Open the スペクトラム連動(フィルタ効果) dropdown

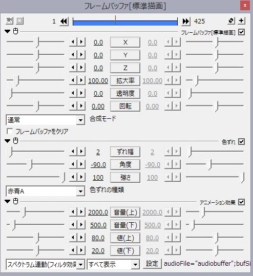(x=46, y=264)
